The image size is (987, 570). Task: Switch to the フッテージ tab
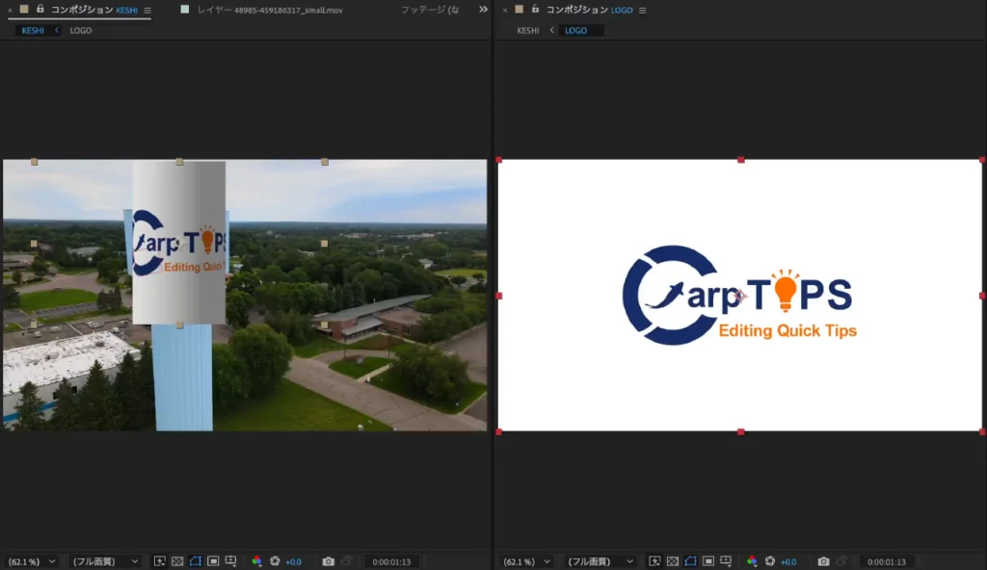tap(430, 10)
